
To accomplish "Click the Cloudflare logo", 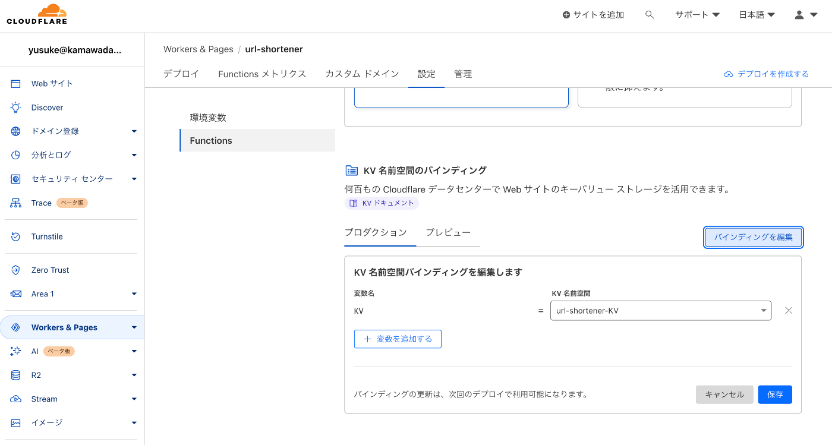I will 37,14.
